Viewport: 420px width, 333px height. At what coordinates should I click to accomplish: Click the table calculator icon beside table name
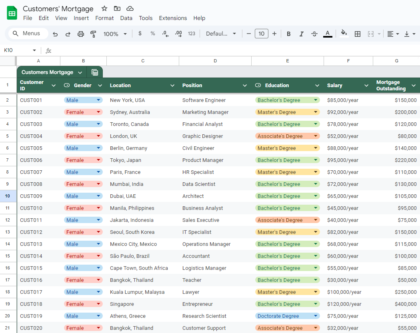tap(95, 72)
